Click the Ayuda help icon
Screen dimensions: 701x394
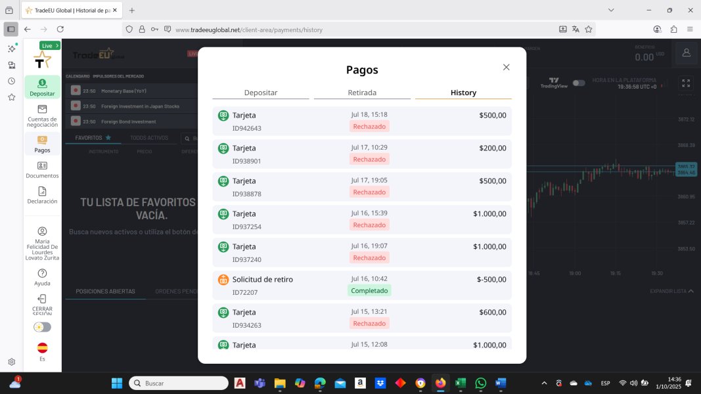(x=42, y=273)
